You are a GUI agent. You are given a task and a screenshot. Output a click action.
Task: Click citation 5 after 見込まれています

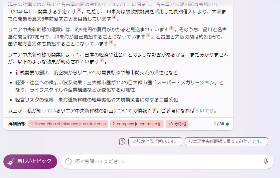click(x=172, y=28)
